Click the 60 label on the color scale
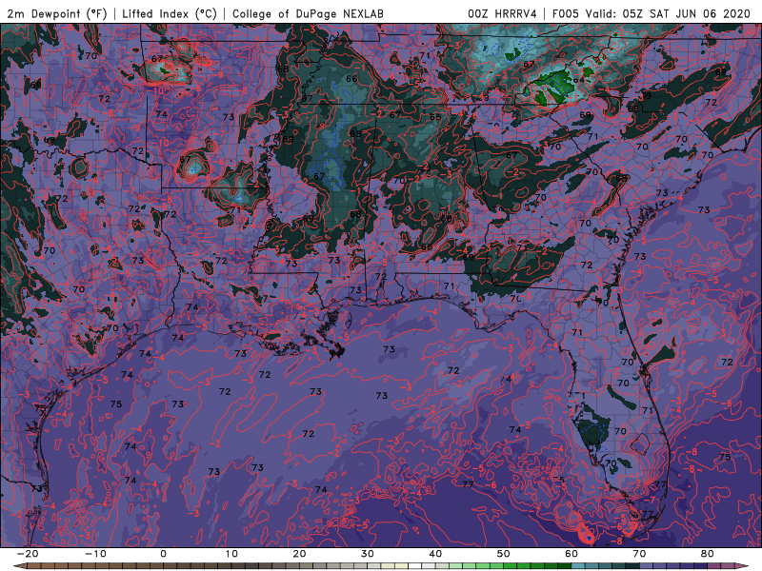This screenshot has width=762, height=571. 571,554
